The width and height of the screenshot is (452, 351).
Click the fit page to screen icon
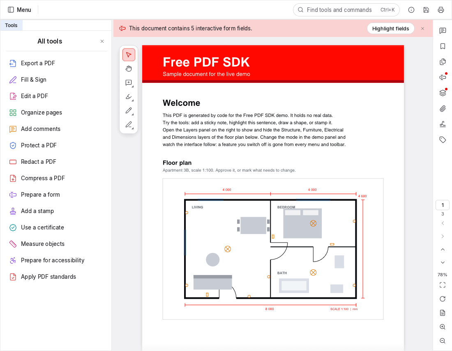click(x=443, y=285)
